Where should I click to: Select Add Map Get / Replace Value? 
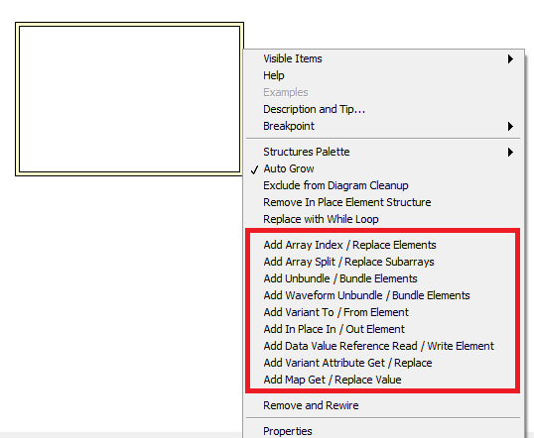click(383, 380)
